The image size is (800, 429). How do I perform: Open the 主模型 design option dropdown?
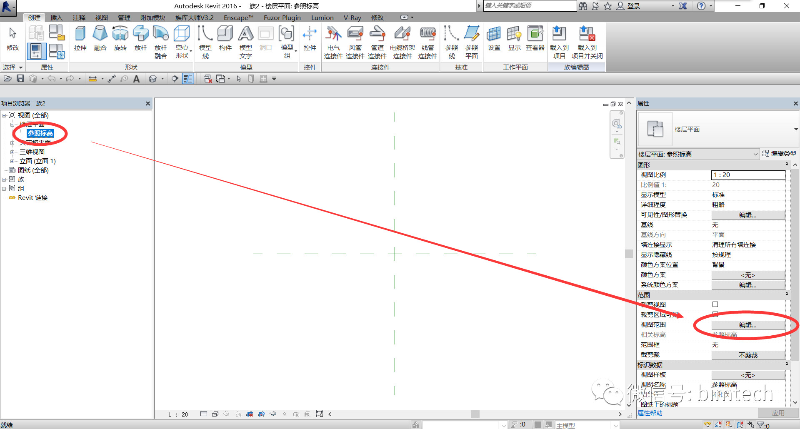pyautogui.click(x=587, y=425)
